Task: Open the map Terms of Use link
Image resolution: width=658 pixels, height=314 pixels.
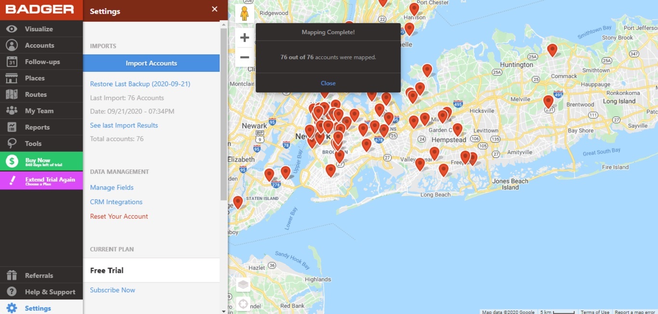Action: tap(595, 312)
